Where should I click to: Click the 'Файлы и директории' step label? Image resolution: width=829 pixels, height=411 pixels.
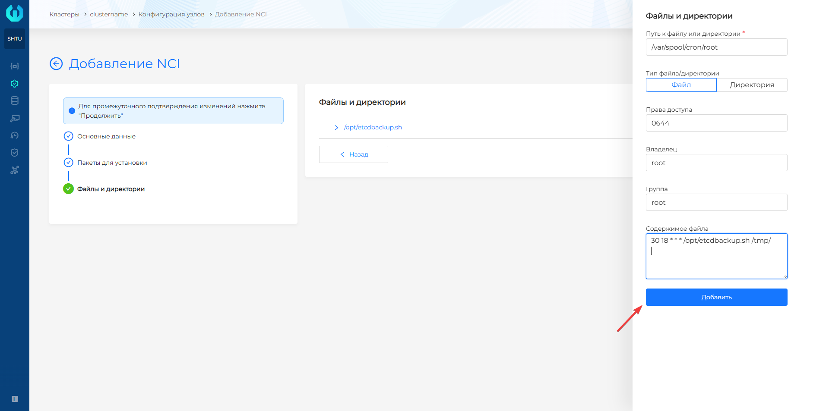click(111, 189)
